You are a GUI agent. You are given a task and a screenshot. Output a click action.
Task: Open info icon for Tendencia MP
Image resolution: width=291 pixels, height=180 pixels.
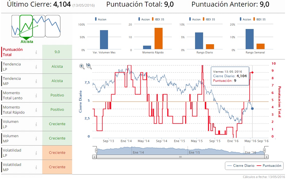(x=36, y=81)
